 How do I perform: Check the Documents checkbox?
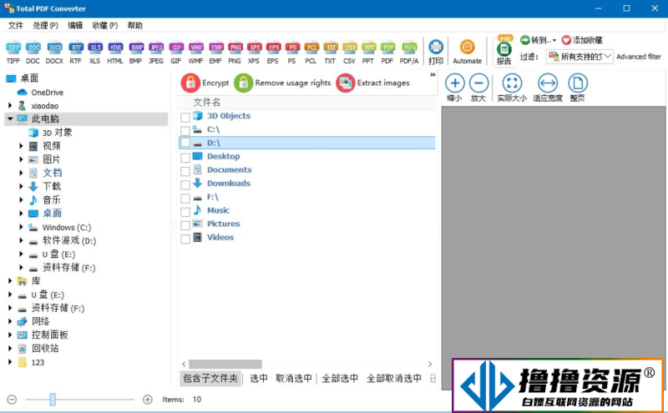(x=185, y=171)
